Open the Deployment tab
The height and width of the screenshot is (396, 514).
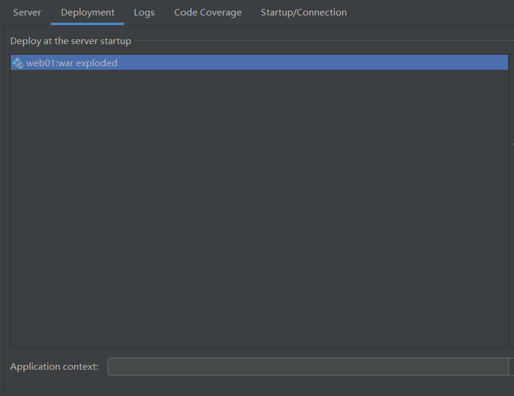(x=88, y=12)
